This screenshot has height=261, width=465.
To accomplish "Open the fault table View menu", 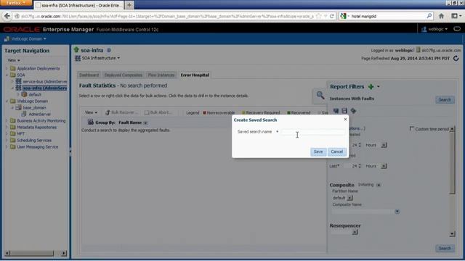I will click(91, 112).
